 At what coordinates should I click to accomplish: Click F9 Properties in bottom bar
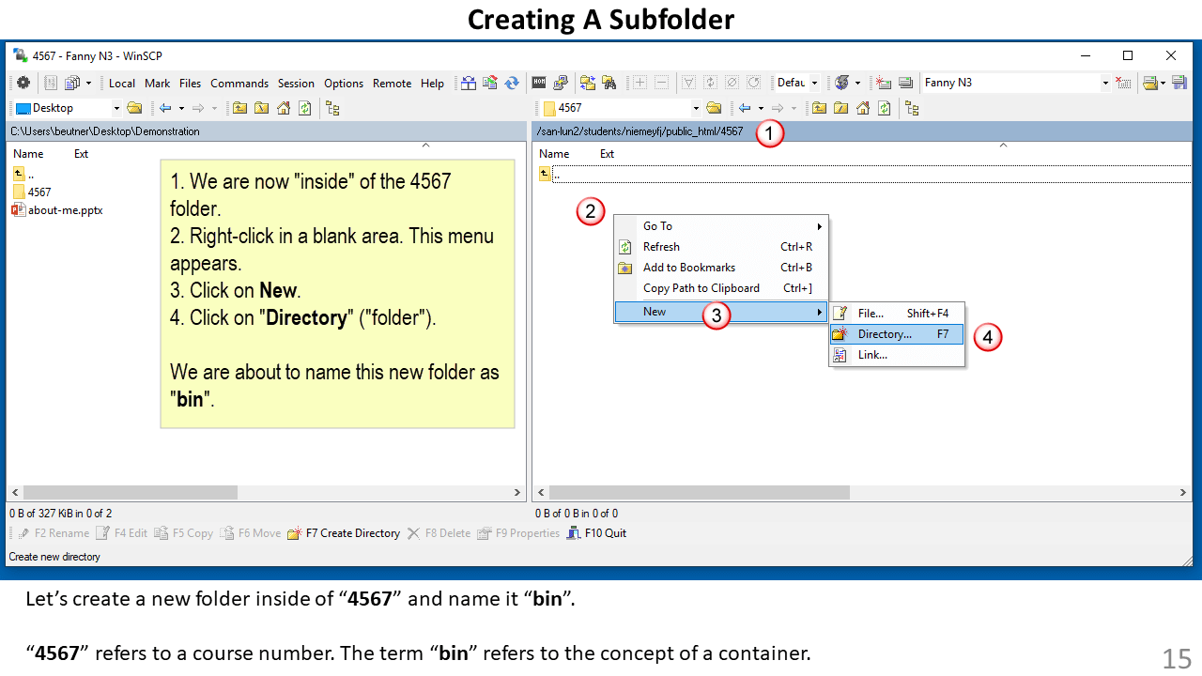(518, 533)
